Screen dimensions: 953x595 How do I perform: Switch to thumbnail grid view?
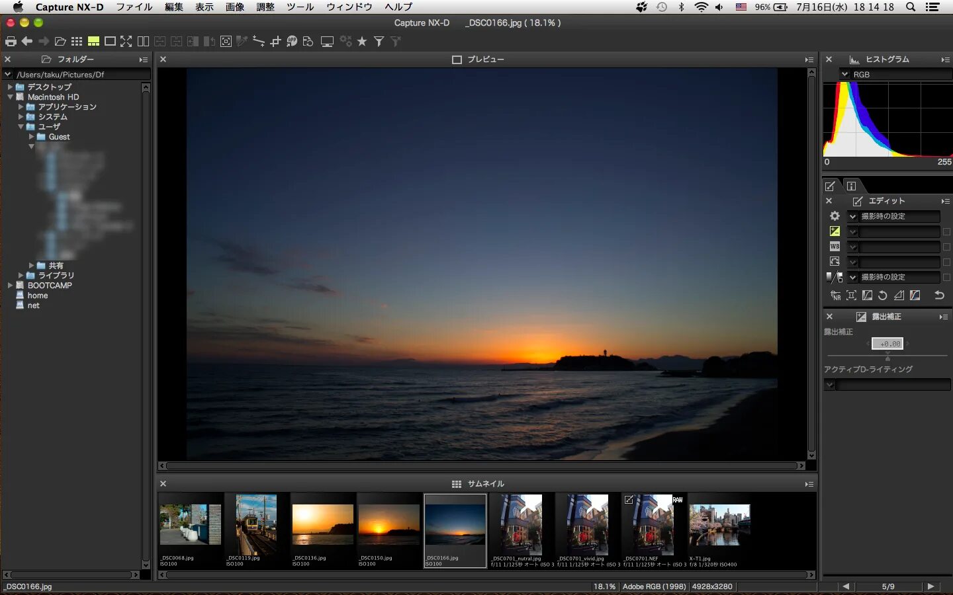[x=77, y=42]
